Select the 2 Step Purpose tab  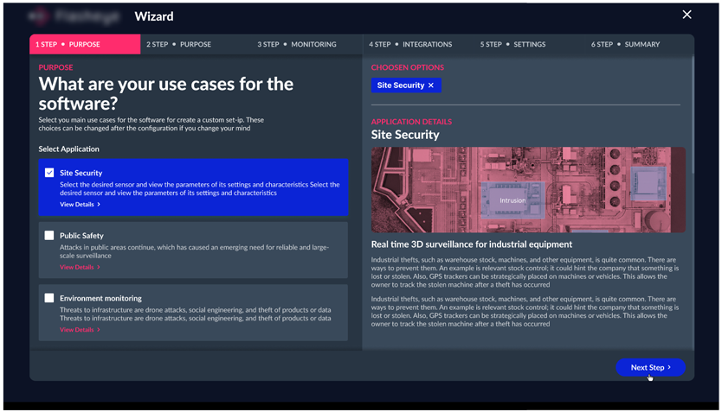coord(178,44)
